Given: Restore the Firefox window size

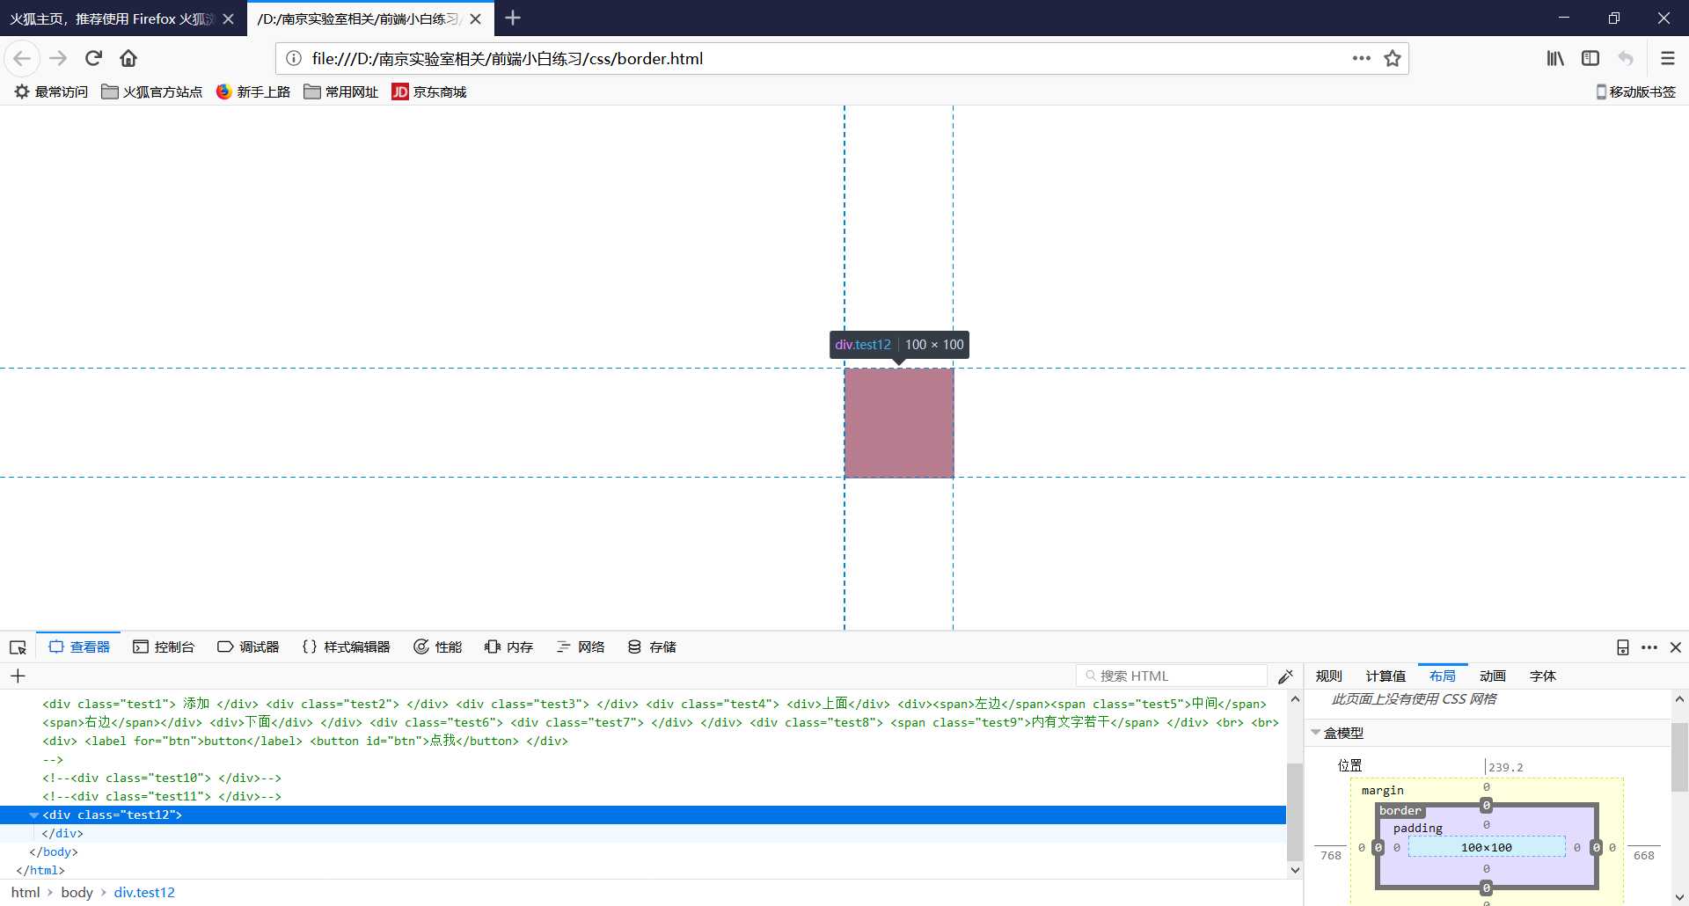Looking at the screenshot, I should [x=1613, y=18].
